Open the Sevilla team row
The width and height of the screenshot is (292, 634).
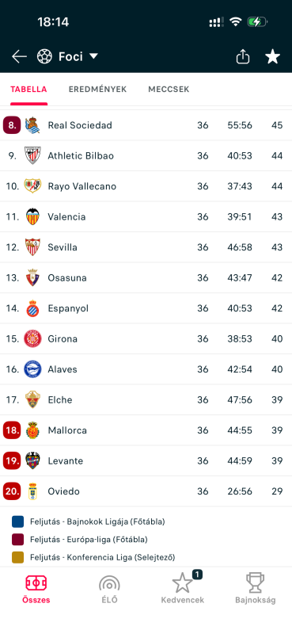(x=146, y=247)
